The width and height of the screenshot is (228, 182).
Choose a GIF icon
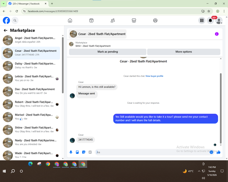pyautogui.click(x=90, y=152)
